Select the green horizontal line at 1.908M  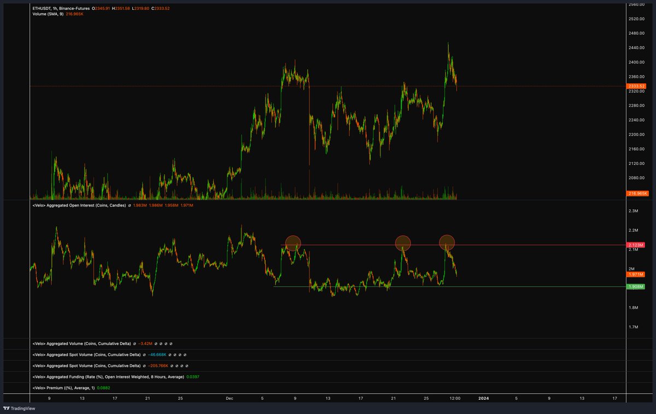(x=448, y=287)
